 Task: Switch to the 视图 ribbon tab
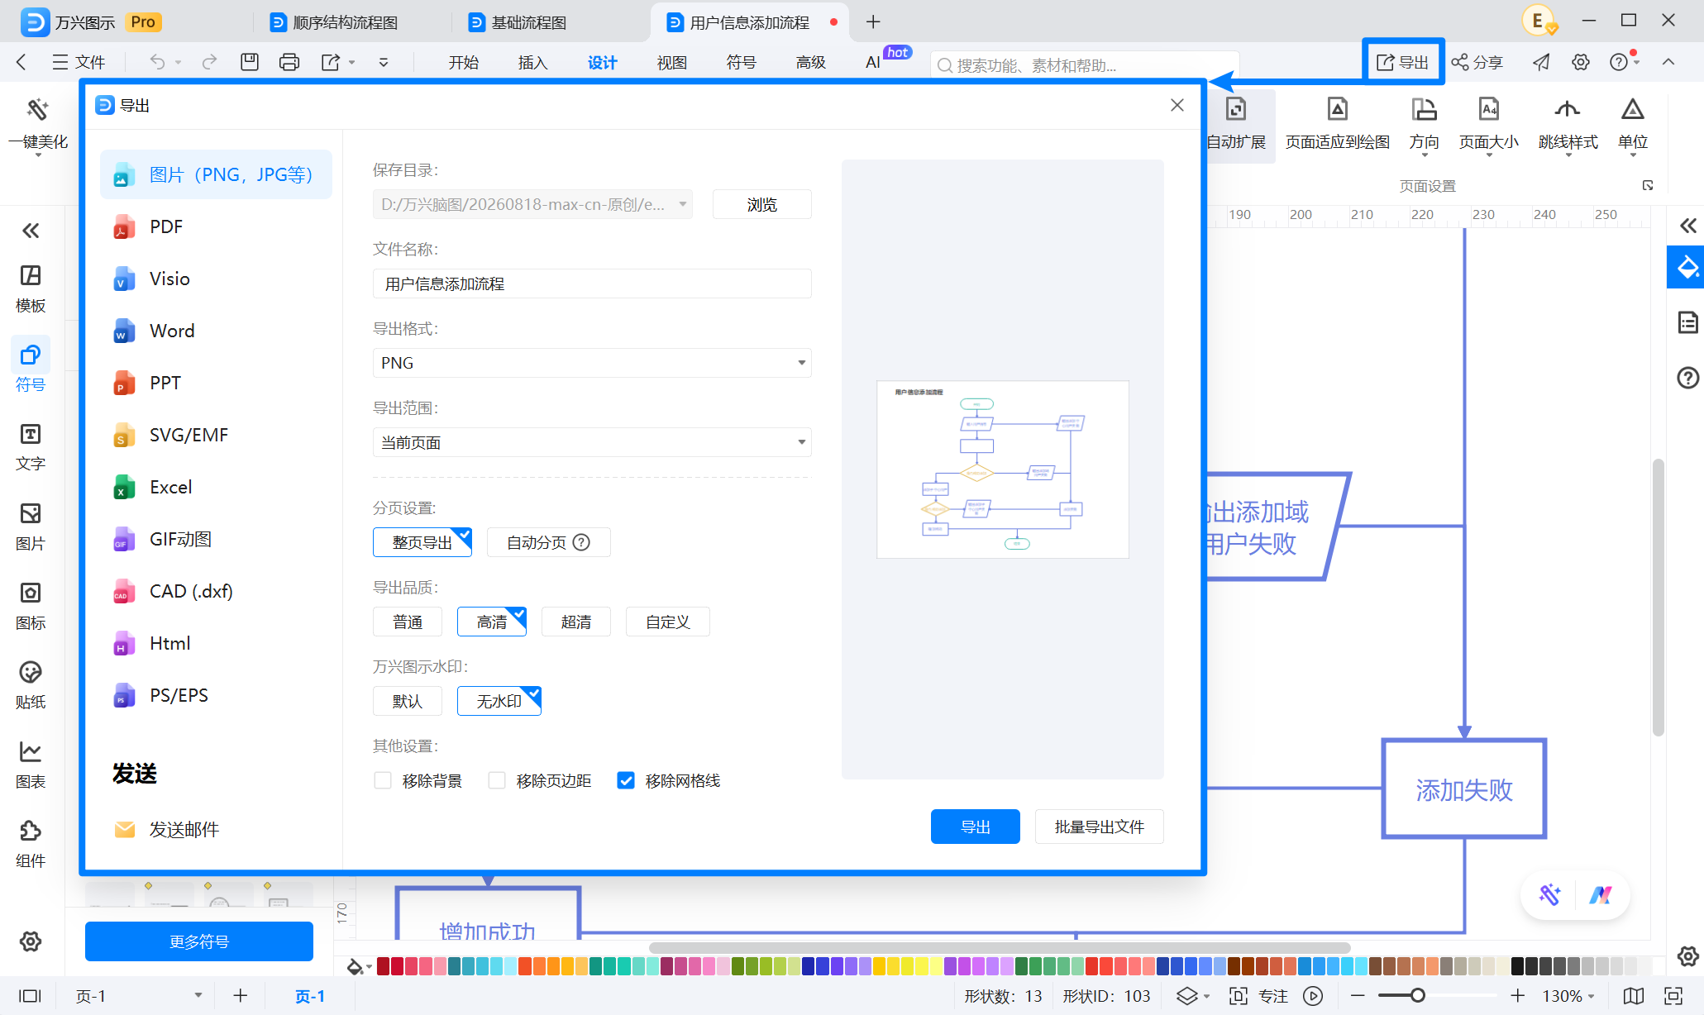point(671,62)
